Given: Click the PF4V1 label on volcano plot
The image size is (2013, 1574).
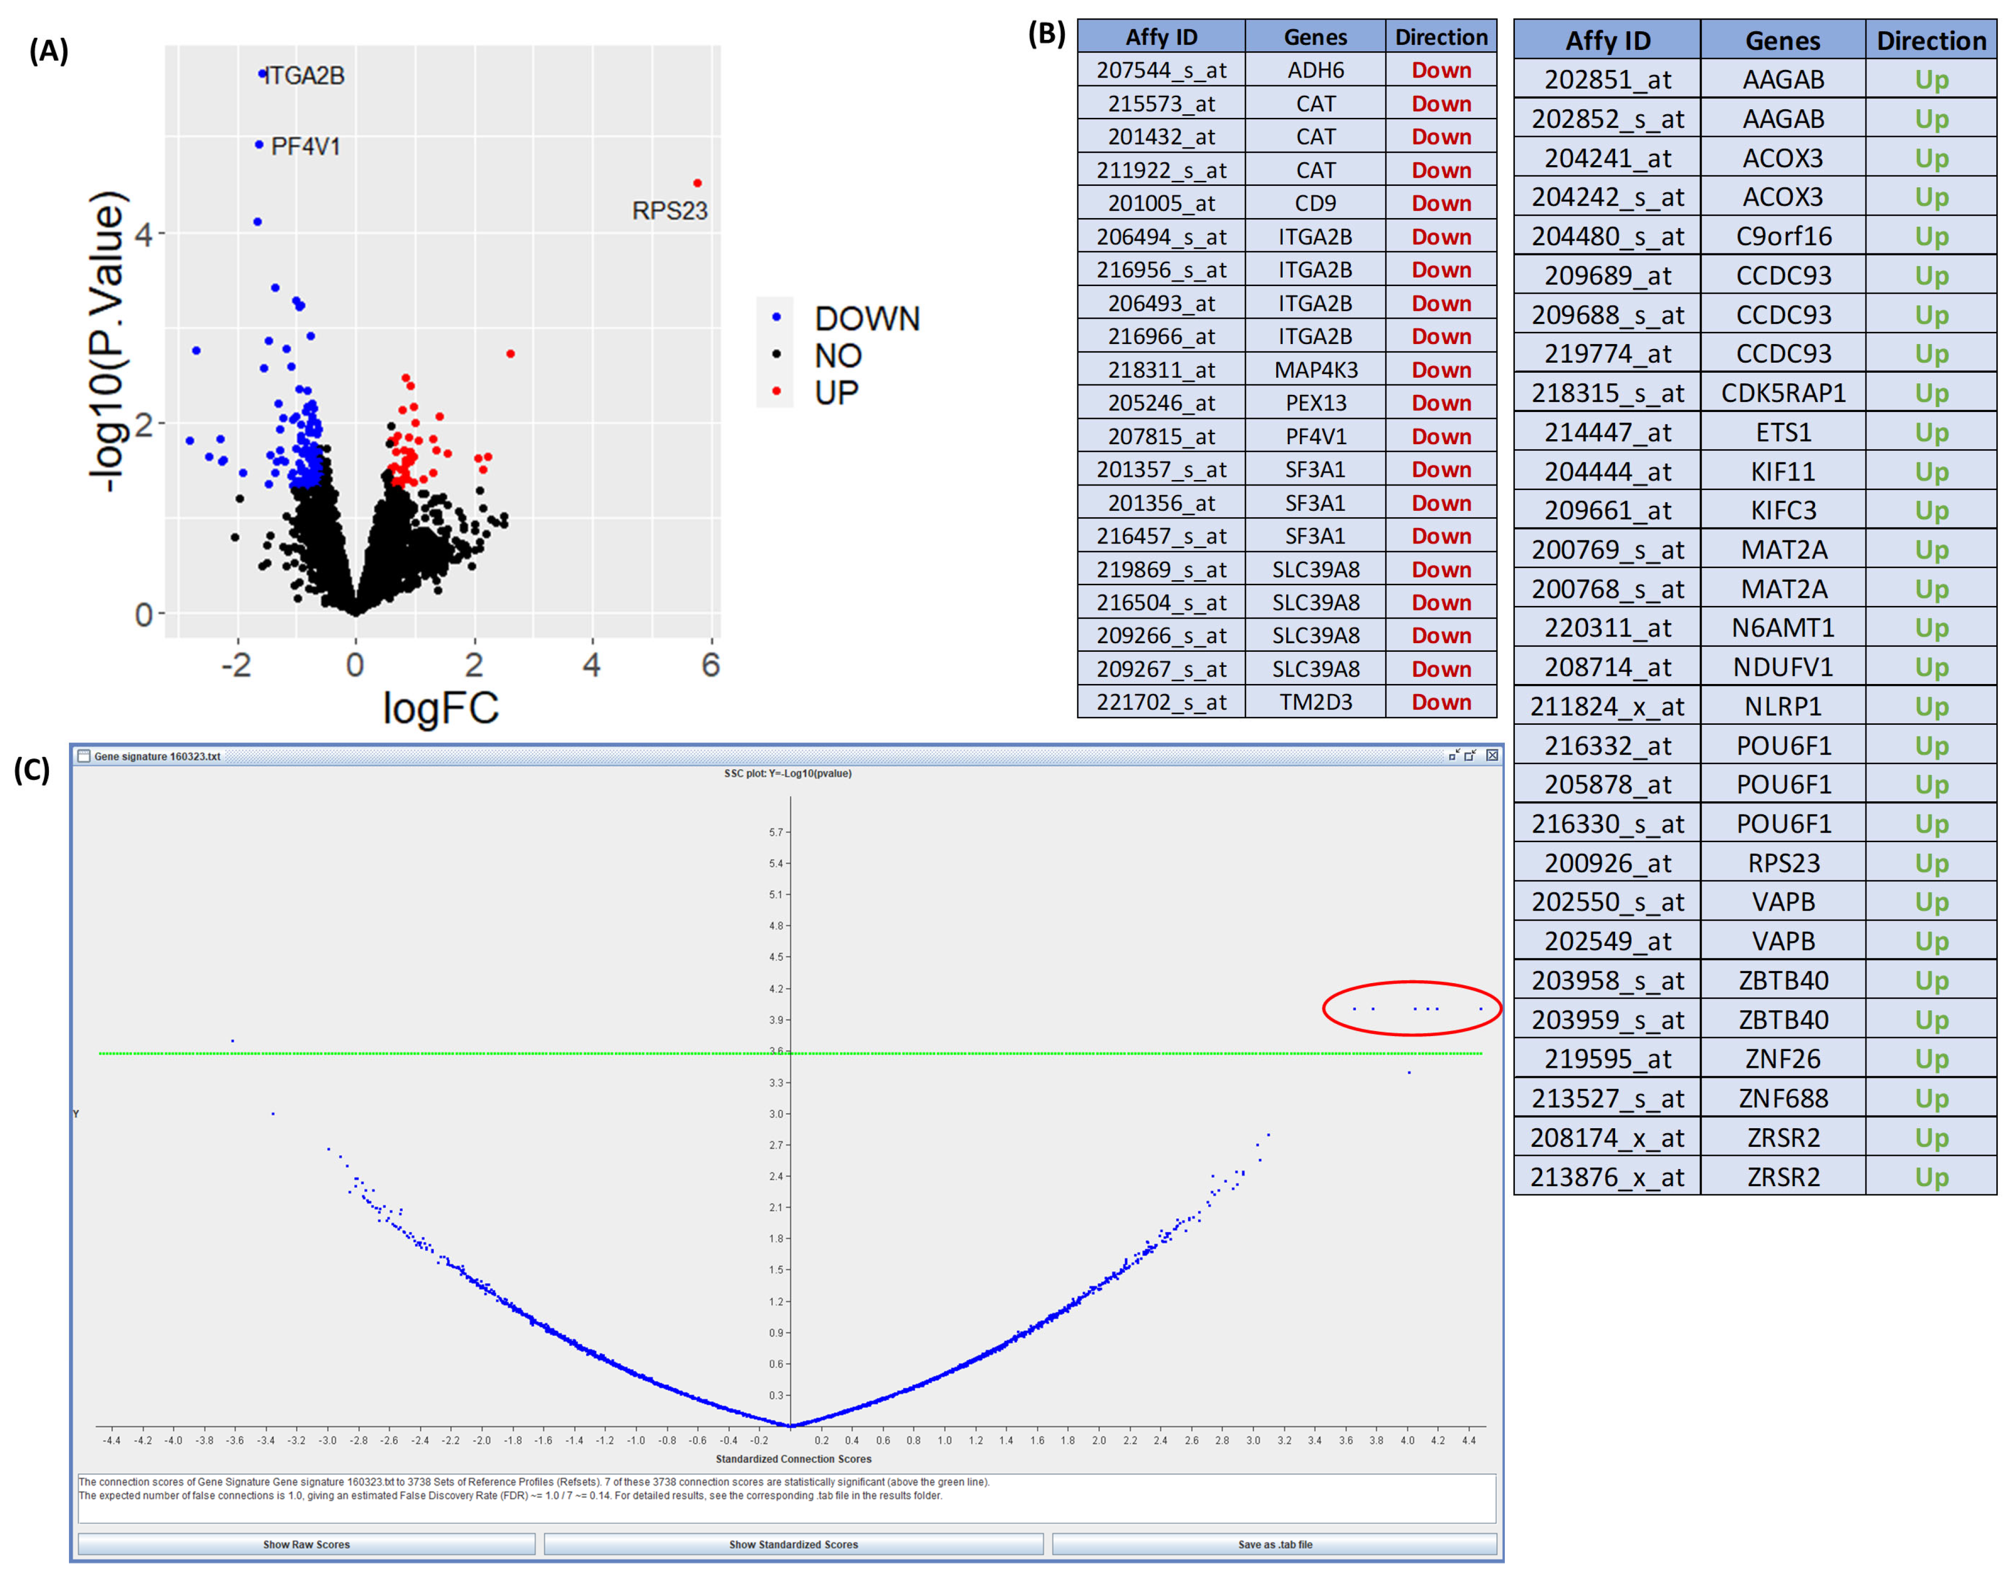Looking at the screenshot, I should click(305, 147).
